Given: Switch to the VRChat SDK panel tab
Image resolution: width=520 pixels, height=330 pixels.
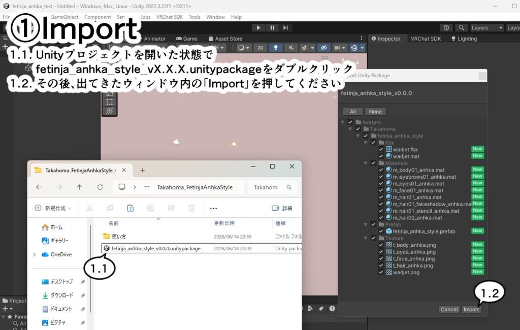Looking at the screenshot, I should [426, 39].
